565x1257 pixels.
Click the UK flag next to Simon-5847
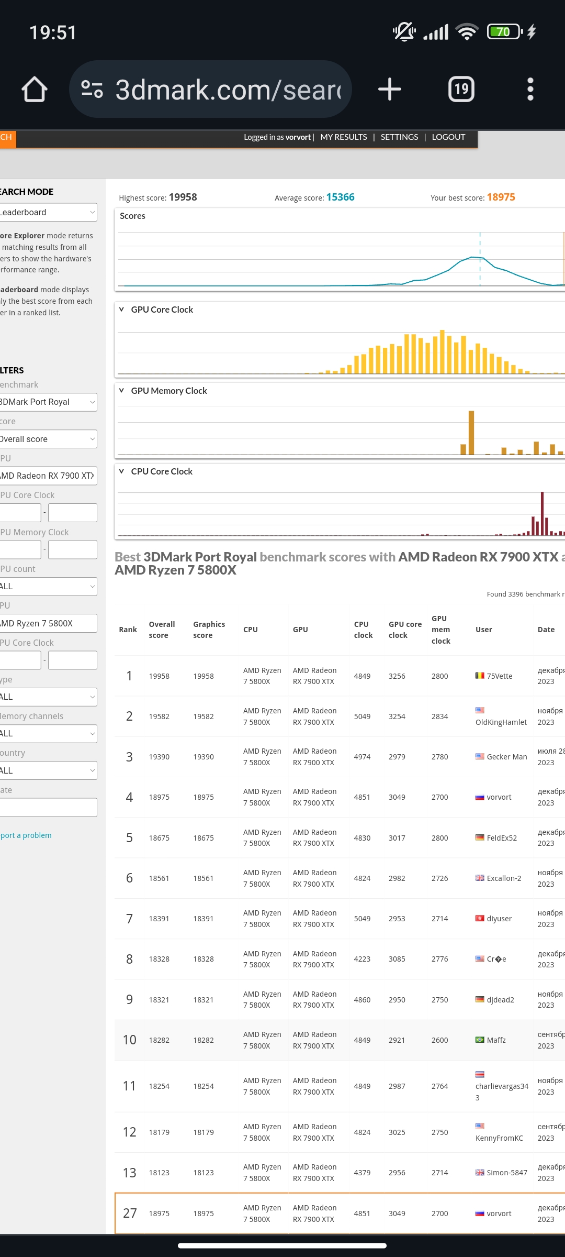point(480,1172)
